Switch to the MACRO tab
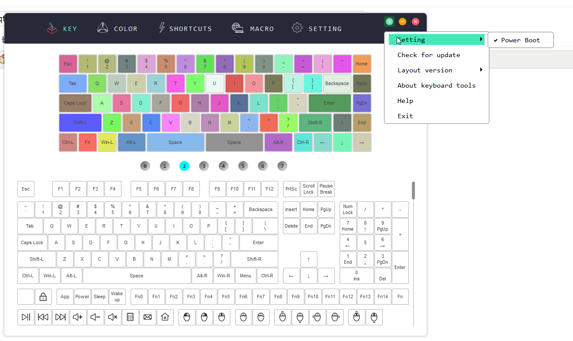 (253, 28)
